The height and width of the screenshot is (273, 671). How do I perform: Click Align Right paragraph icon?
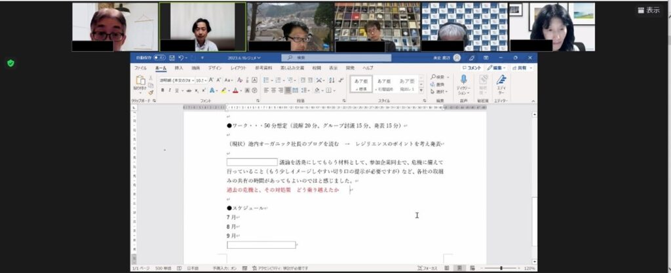tap(280, 90)
